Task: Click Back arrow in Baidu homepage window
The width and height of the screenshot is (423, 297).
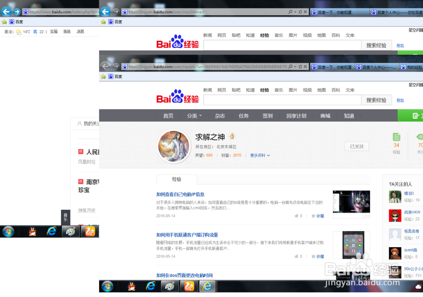Action: [6, 11]
